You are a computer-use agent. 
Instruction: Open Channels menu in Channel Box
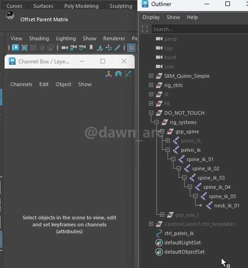pyautogui.click(x=21, y=84)
